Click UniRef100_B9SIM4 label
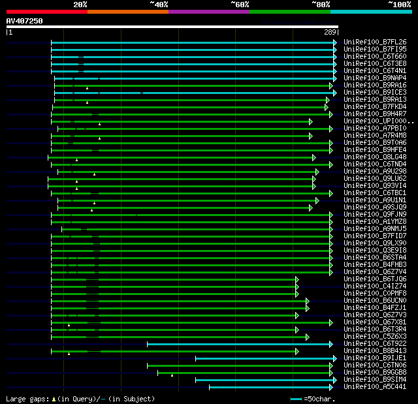Image resolution: width=418 pixels, height=404 pixels. pos(375,380)
